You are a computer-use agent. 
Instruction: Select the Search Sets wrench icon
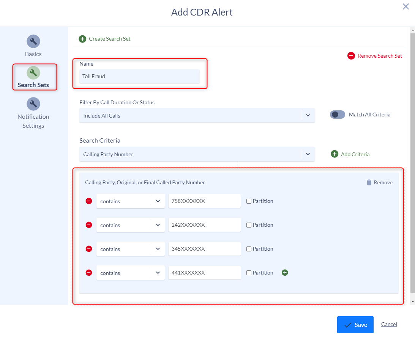tap(33, 73)
